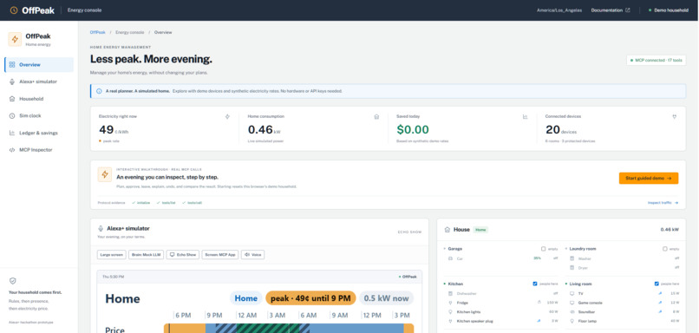Click the America/Los_Angeles timezone text
The image size is (699, 333).
[x=559, y=10]
